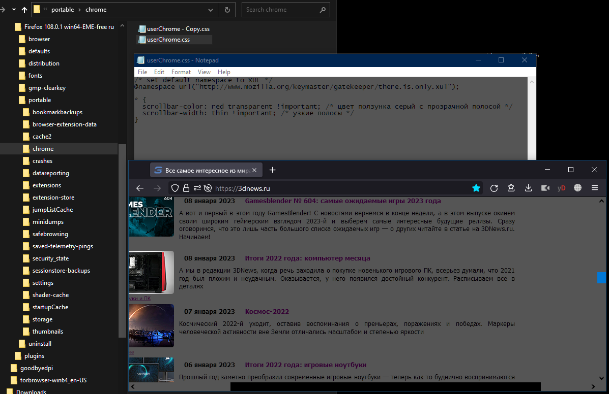Click the video camera toolbar icon
The width and height of the screenshot is (609, 394).
coord(545,188)
